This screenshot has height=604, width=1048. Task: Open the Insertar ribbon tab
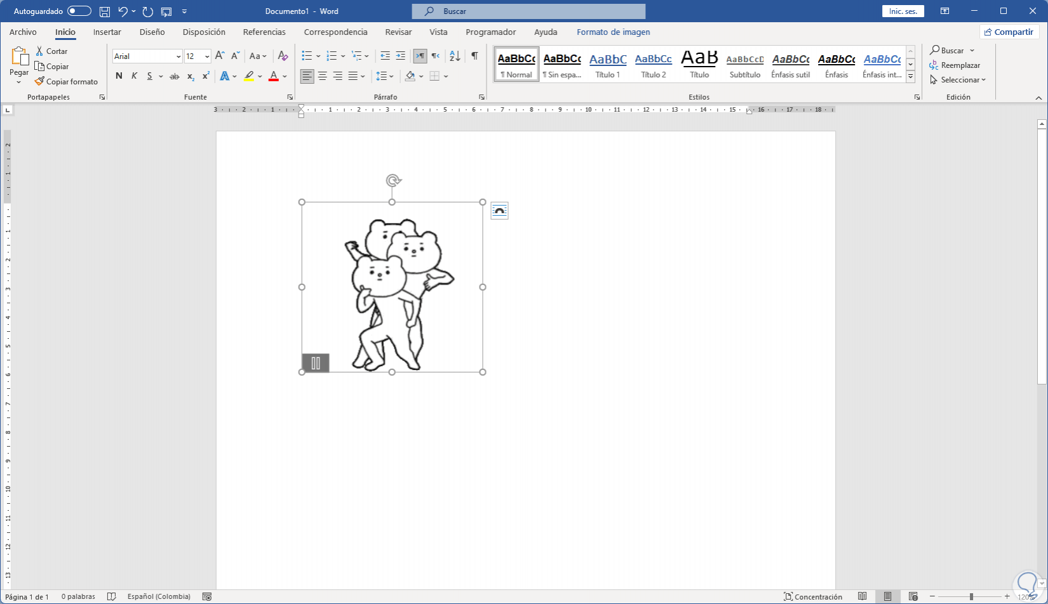107,32
